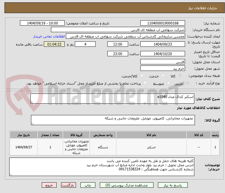Click the نام کالا column header
225x193 pixels.
click(x=151, y=135)
